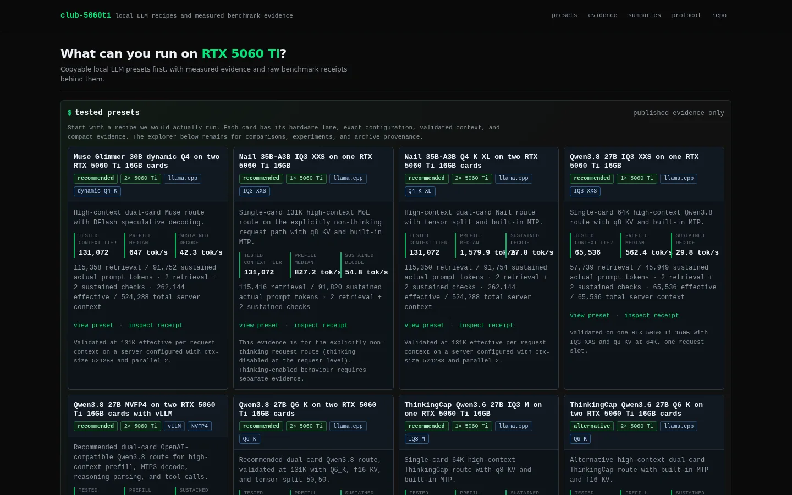
Task: Inspect receipt for Muse Glimmer 30B card
Action: point(156,326)
